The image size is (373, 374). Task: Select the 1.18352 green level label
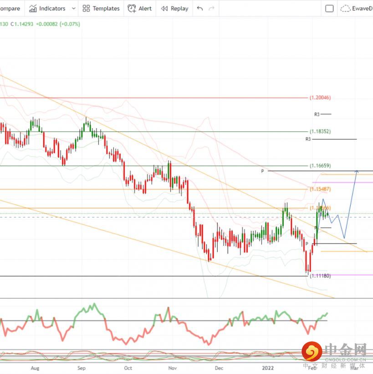click(x=320, y=131)
